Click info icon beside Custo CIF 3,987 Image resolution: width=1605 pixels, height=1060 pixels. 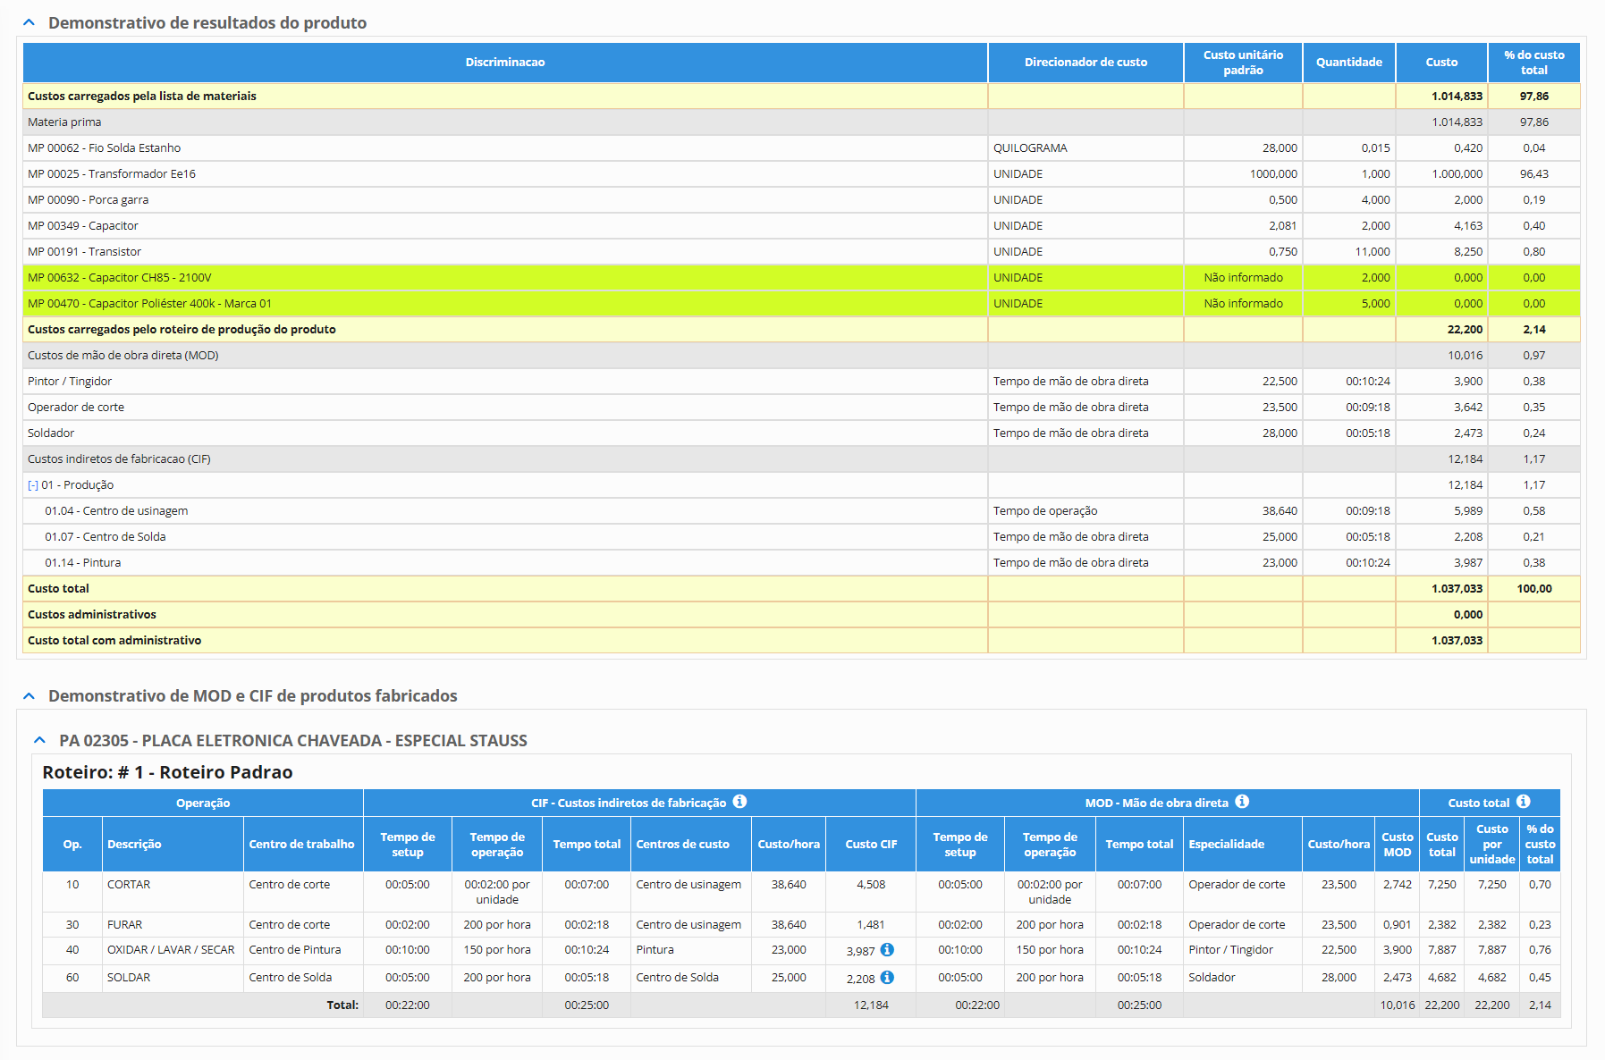pos(887,950)
